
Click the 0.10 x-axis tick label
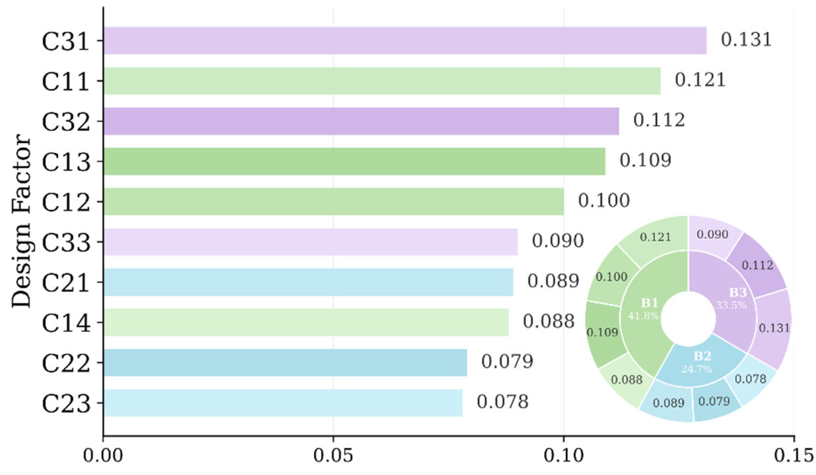coord(564,456)
